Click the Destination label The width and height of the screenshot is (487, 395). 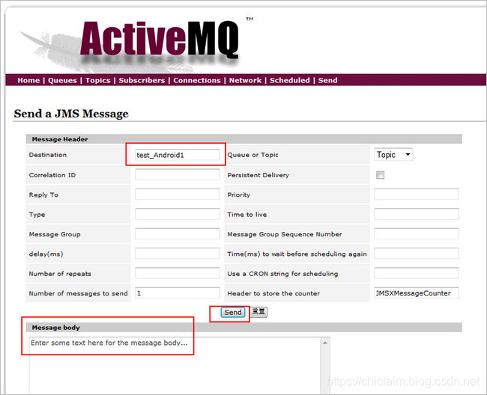click(48, 155)
